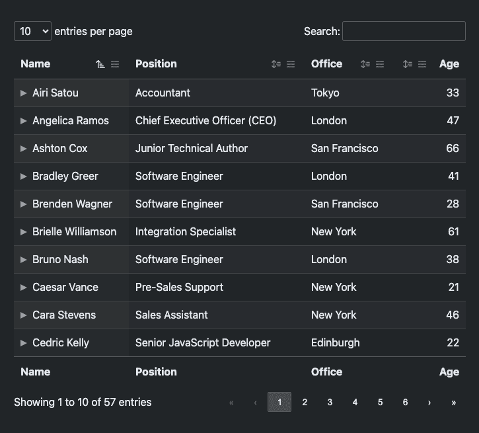Go to the last page
The image size is (479, 433).
point(453,402)
